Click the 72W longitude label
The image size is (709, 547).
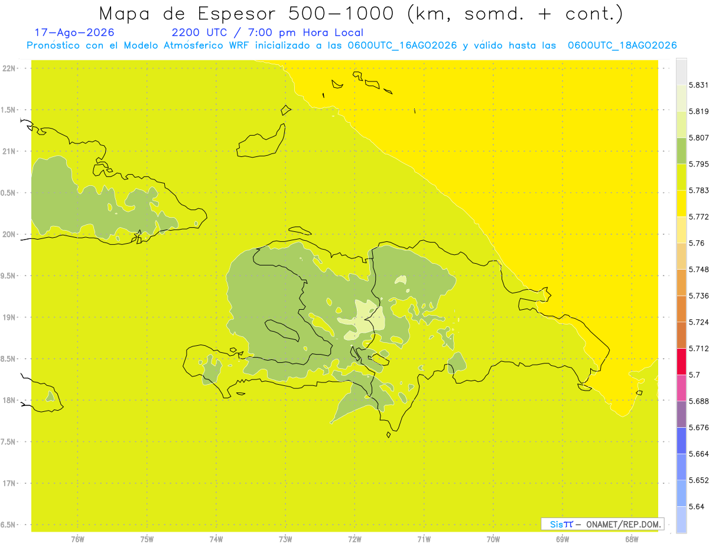click(354, 539)
